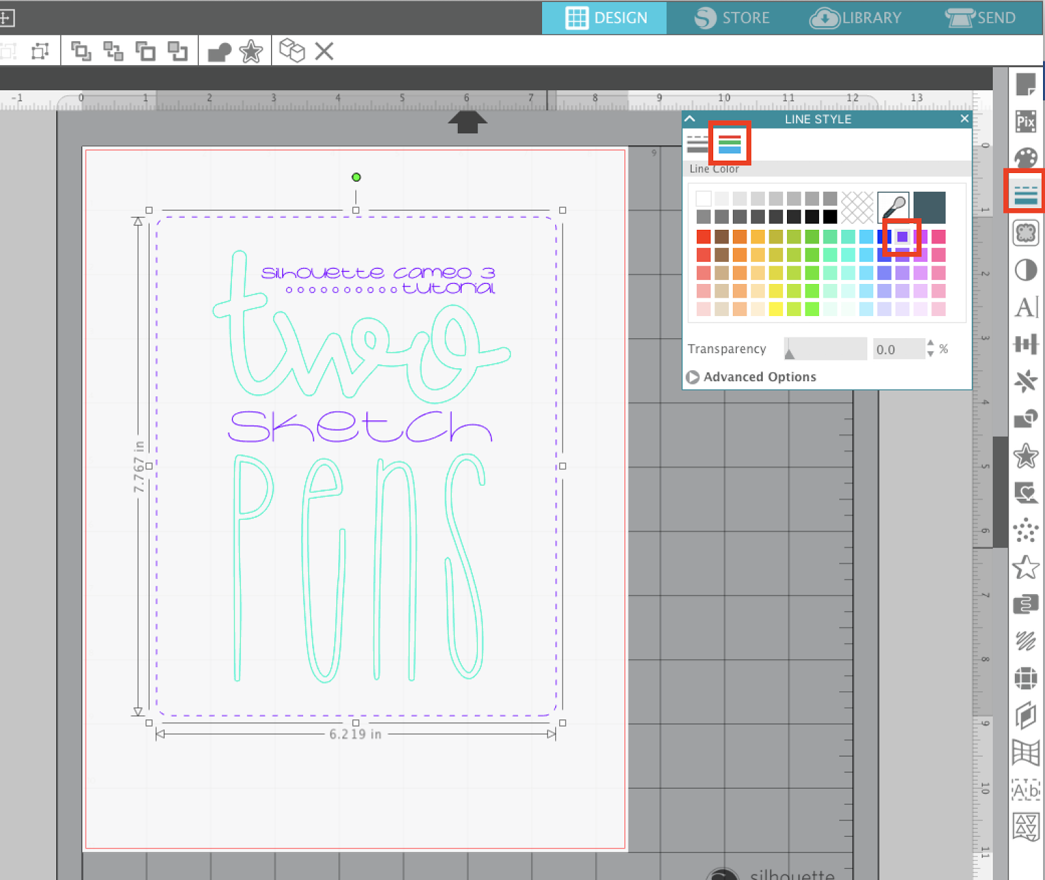
Task: Open the LIBRARY tab
Action: coord(856,18)
